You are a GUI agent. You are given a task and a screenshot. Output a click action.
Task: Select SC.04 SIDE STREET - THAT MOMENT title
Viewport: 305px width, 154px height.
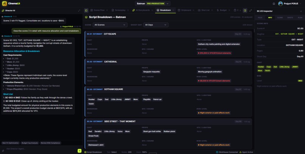pyautogui.click(x=120, y=121)
